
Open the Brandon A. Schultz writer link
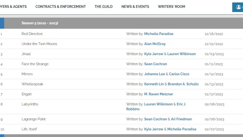[183, 84]
